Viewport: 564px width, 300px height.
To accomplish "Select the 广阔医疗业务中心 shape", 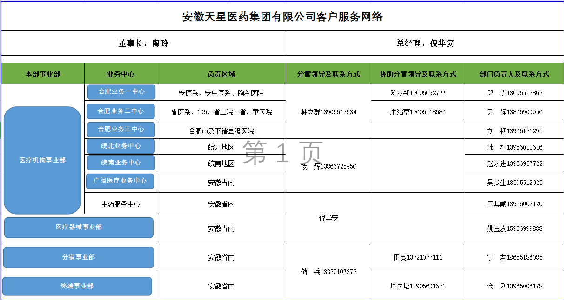I will coord(120,181).
